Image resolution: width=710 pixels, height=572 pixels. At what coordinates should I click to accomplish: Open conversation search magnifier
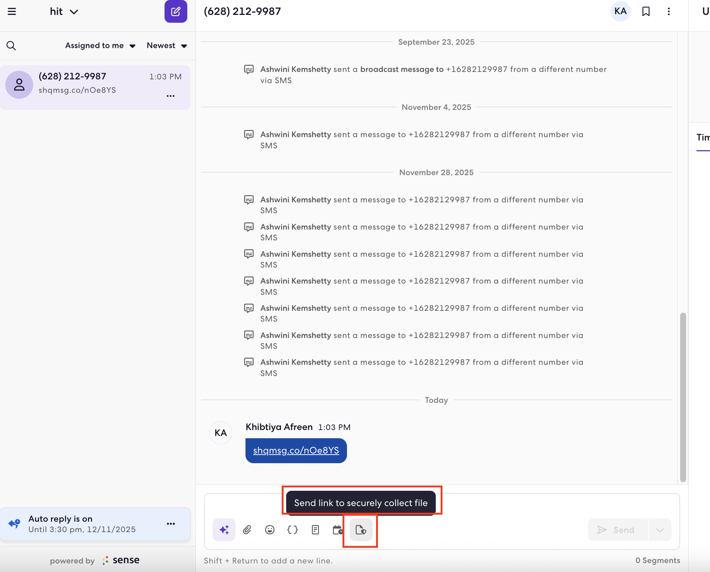click(11, 45)
